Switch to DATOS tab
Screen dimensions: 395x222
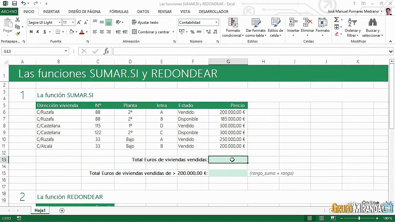143,12
